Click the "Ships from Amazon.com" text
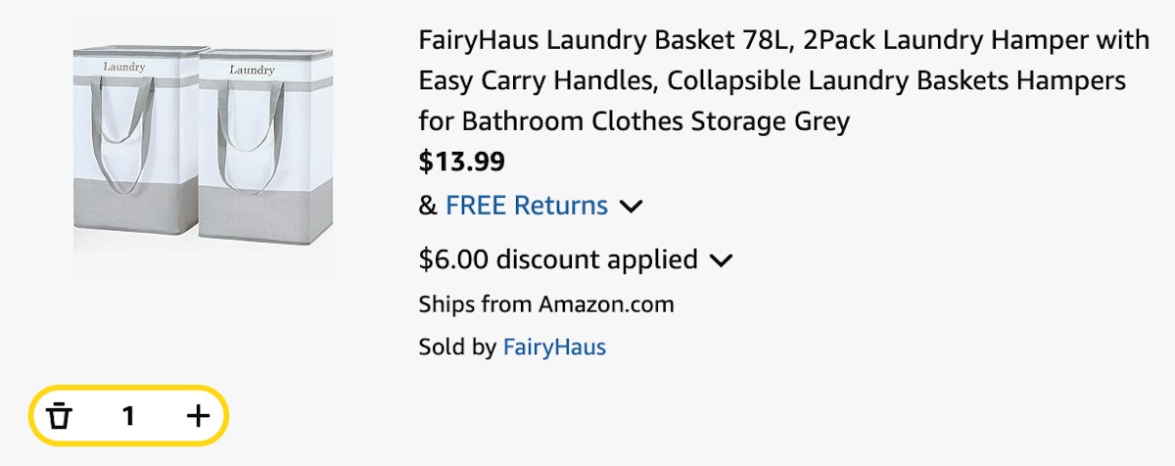 coord(546,303)
